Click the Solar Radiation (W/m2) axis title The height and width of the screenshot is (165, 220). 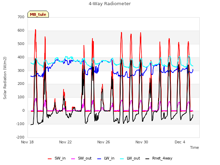pos(5,78)
